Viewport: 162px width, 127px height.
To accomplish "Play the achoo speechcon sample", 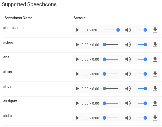I will [77, 45].
